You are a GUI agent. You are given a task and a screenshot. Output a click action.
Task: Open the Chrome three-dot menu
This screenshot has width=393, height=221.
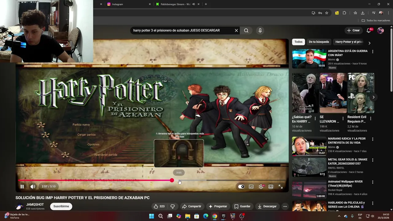tap(388, 13)
